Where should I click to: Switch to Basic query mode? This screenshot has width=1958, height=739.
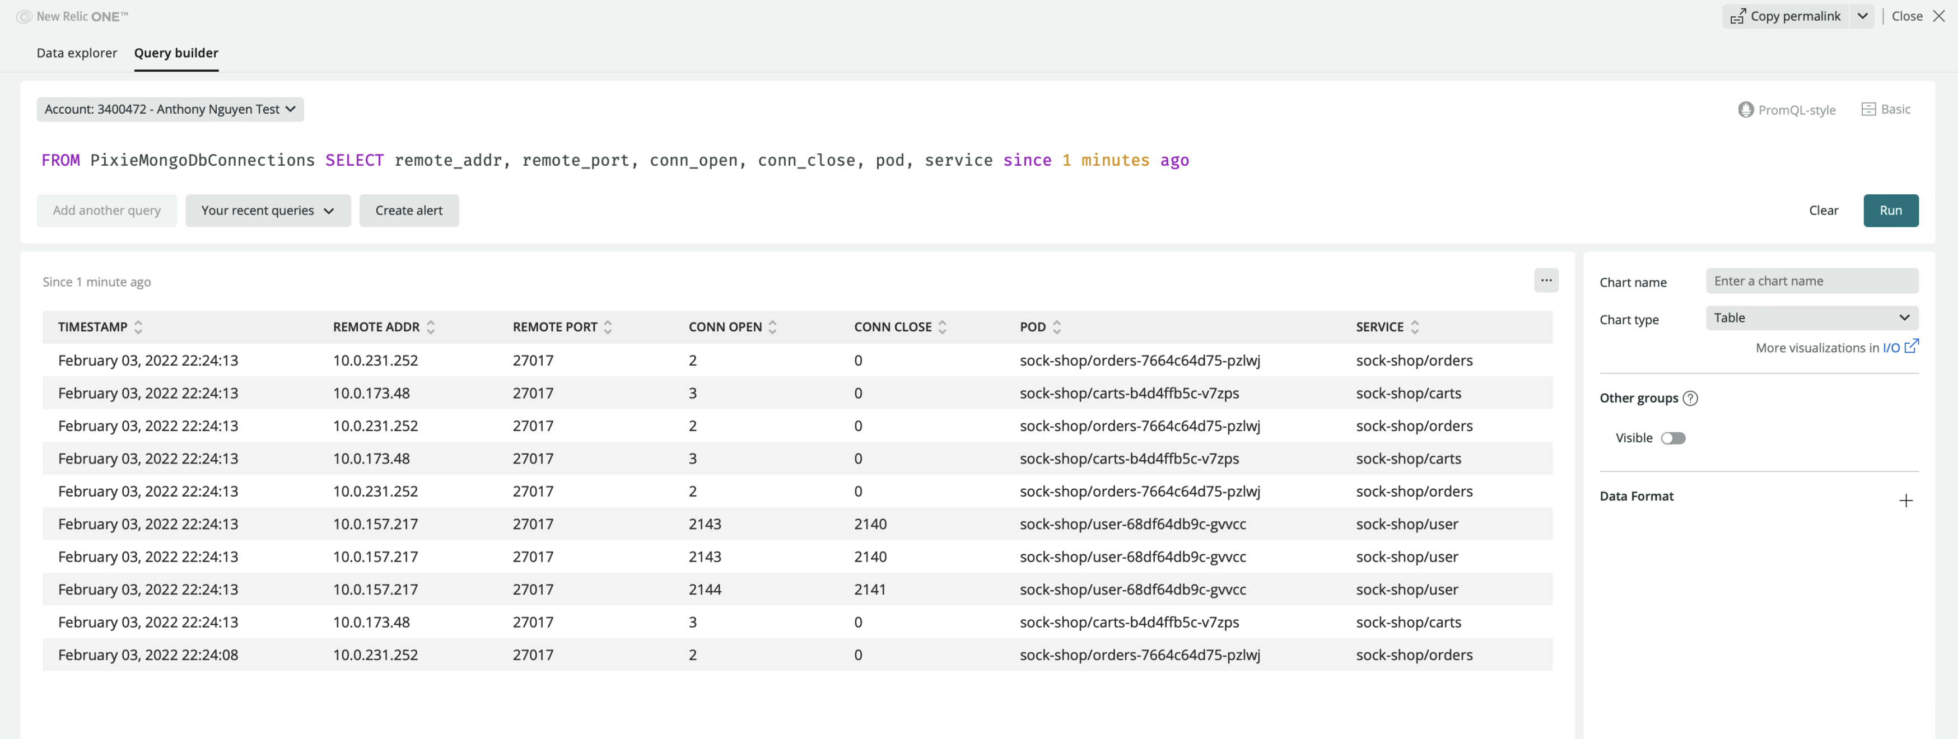1886,109
